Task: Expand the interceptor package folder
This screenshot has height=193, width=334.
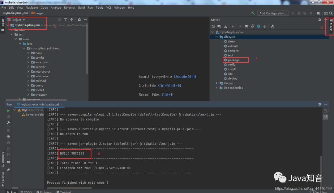Action: [28, 72]
